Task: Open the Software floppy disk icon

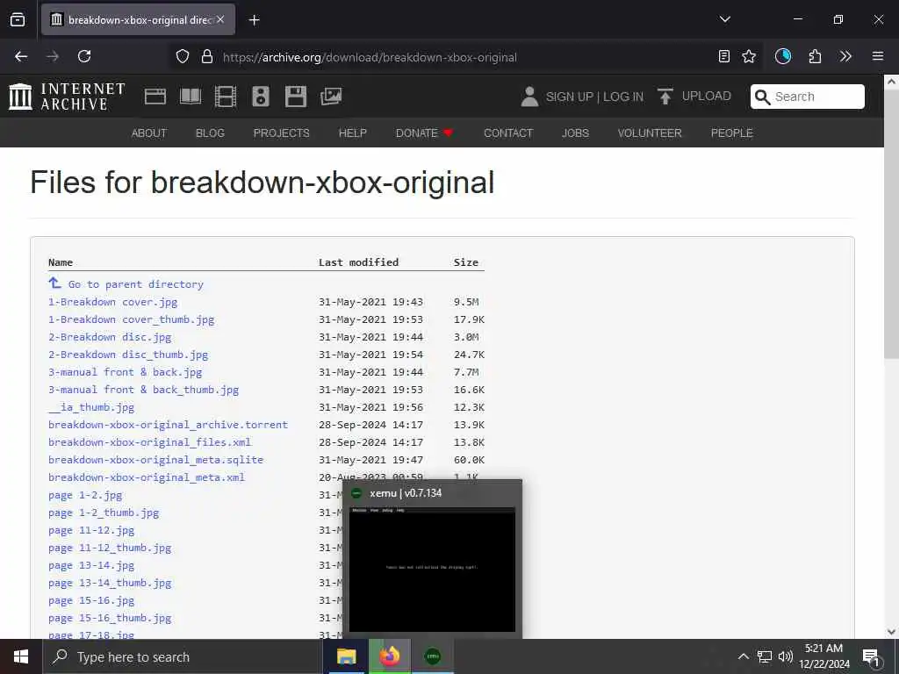Action: 296,97
